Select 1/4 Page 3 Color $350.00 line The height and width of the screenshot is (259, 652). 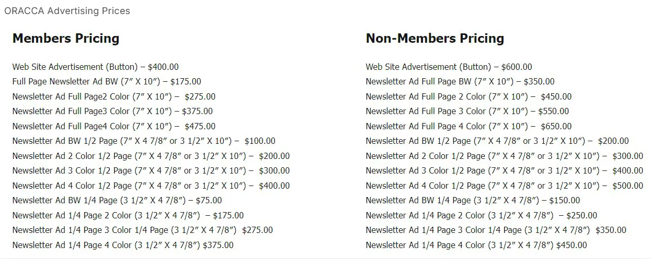(496, 230)
